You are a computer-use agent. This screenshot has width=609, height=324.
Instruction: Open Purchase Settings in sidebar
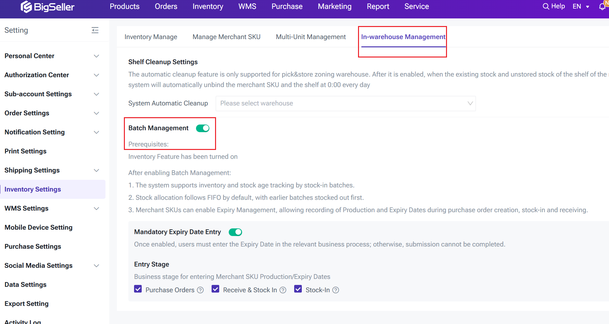coord(33,246)
